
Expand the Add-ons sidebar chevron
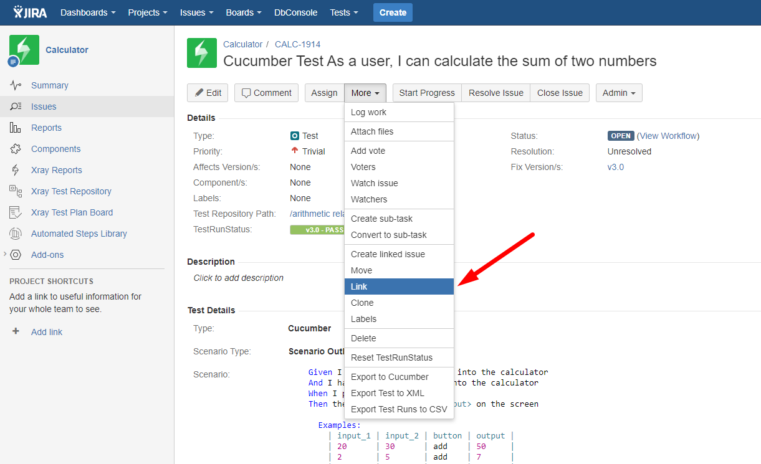click(x=5, y=254)
